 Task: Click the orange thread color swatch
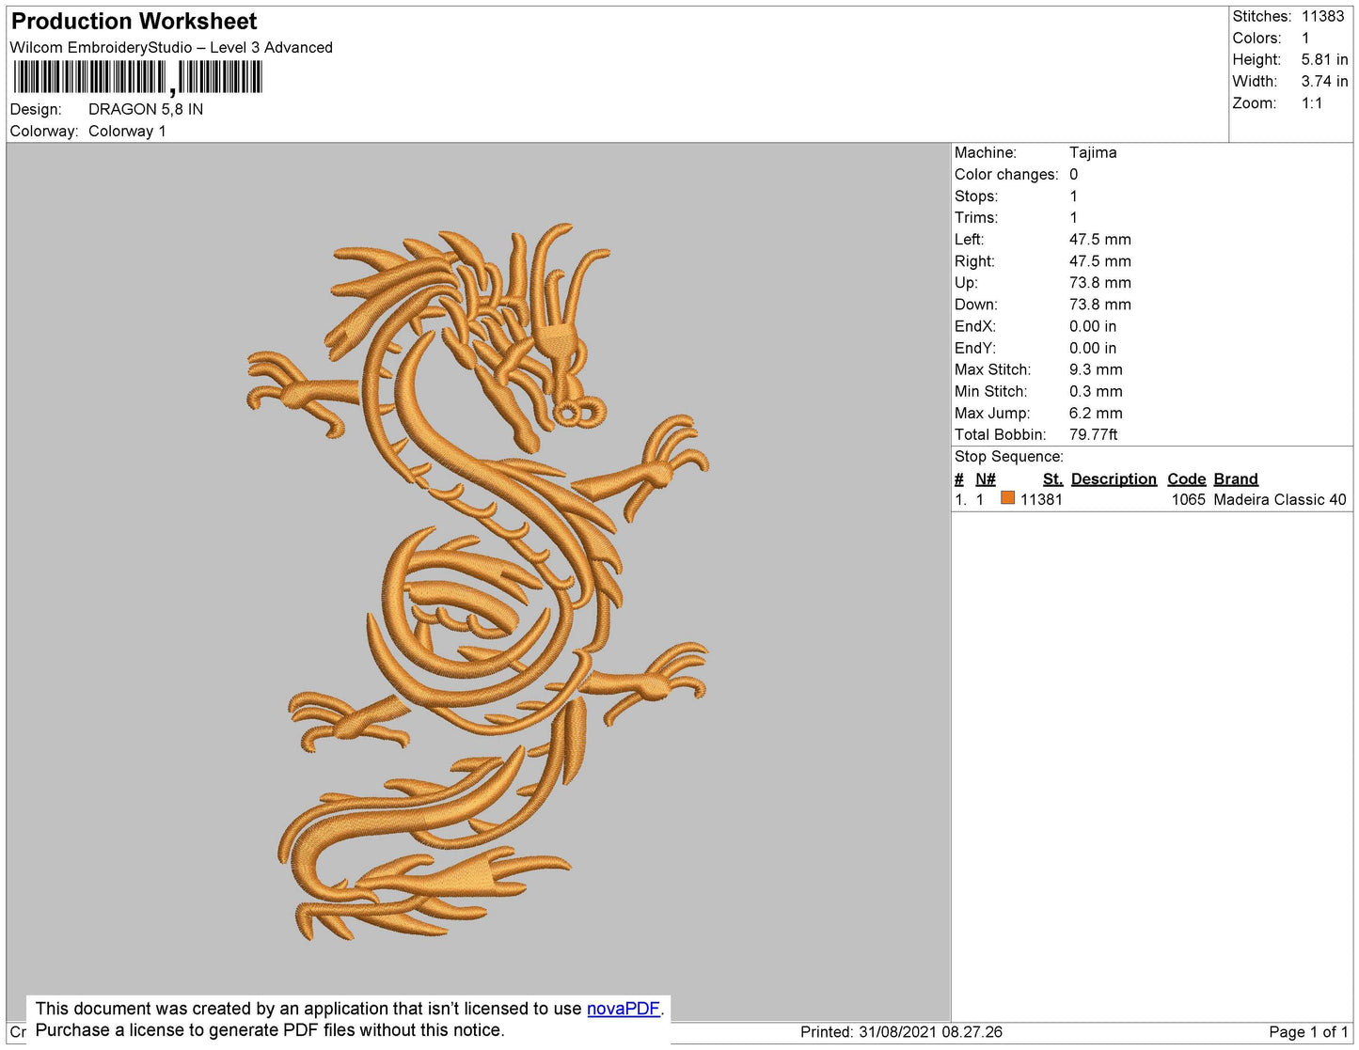[x=1007, y=498]
